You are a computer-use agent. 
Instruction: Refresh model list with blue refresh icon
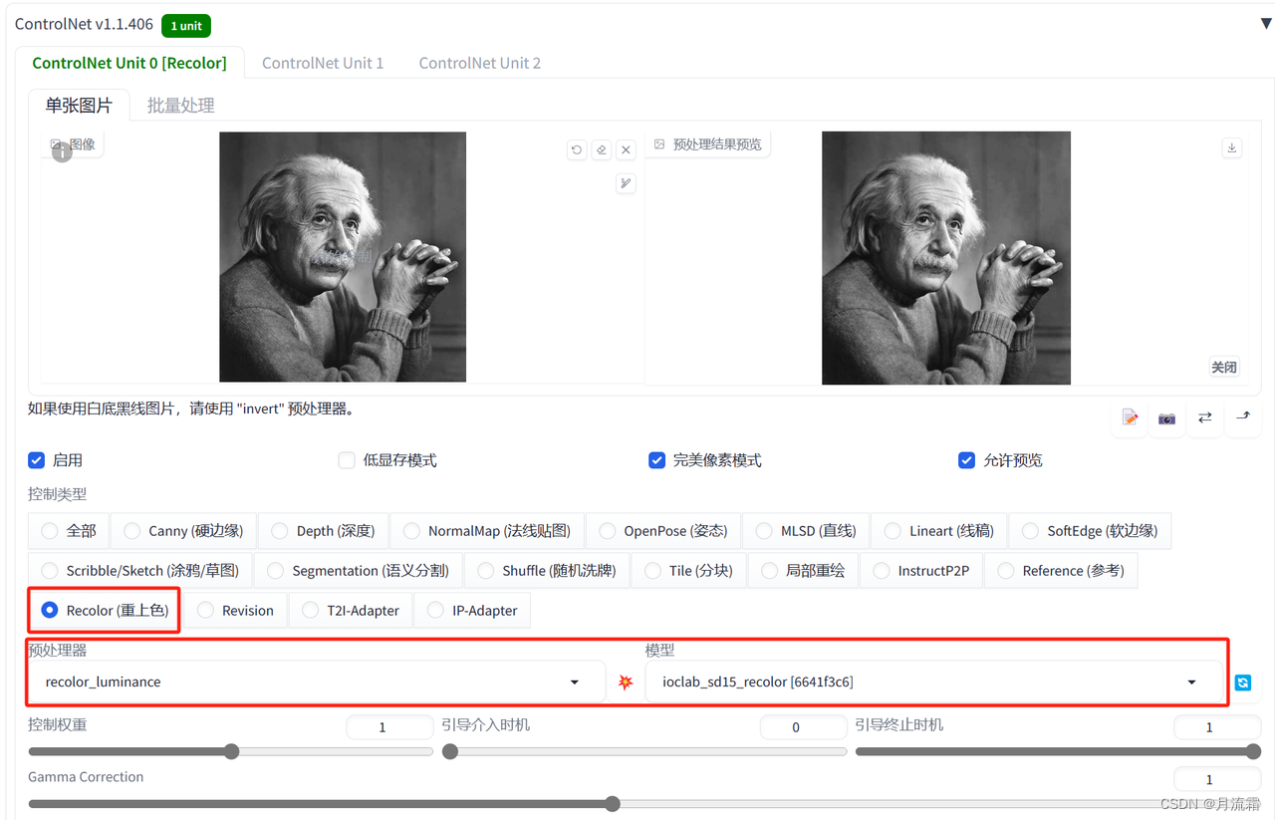click(x=1242, y=683)
